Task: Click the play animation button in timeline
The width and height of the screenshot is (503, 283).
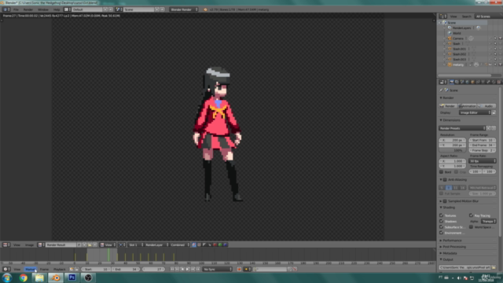Action: point(188,269)
